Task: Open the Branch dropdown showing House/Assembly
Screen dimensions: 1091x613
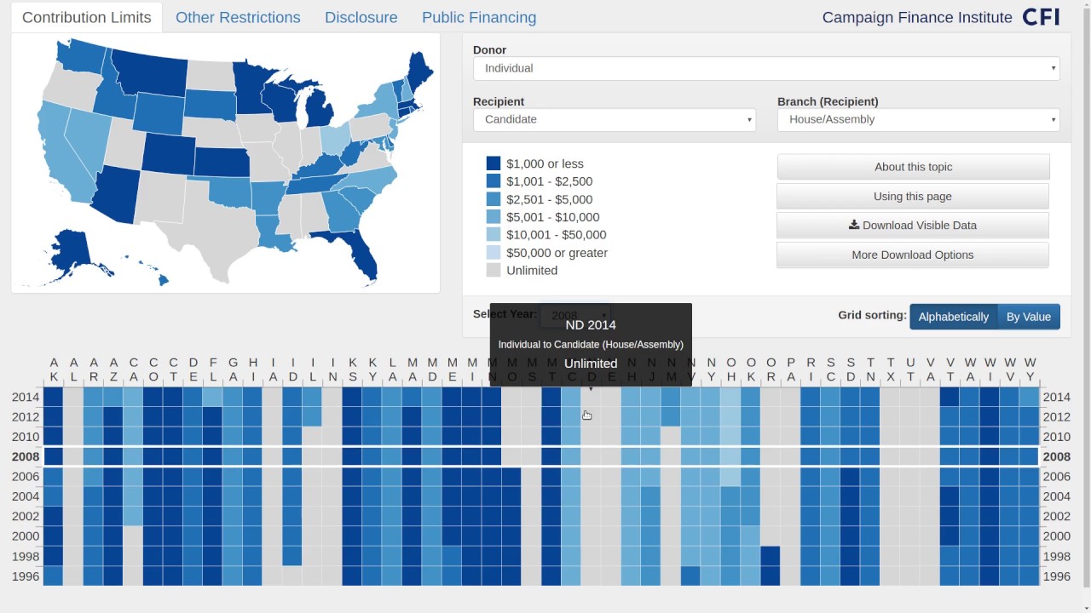Action: coord(919,119)
